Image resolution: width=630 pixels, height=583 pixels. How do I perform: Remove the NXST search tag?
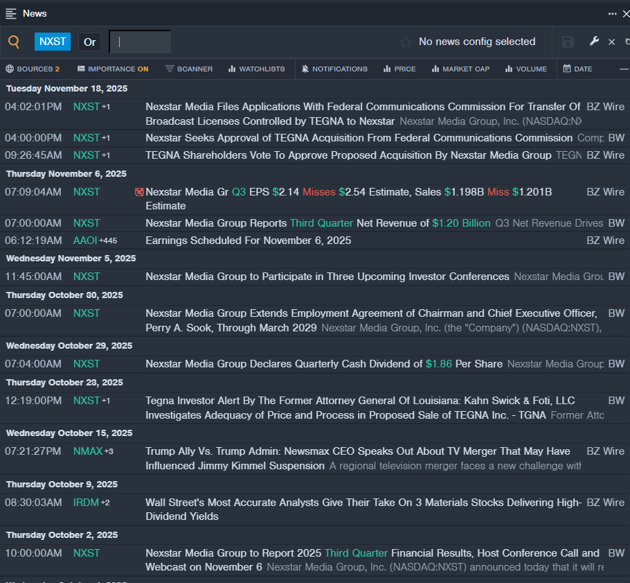(53, 42)
